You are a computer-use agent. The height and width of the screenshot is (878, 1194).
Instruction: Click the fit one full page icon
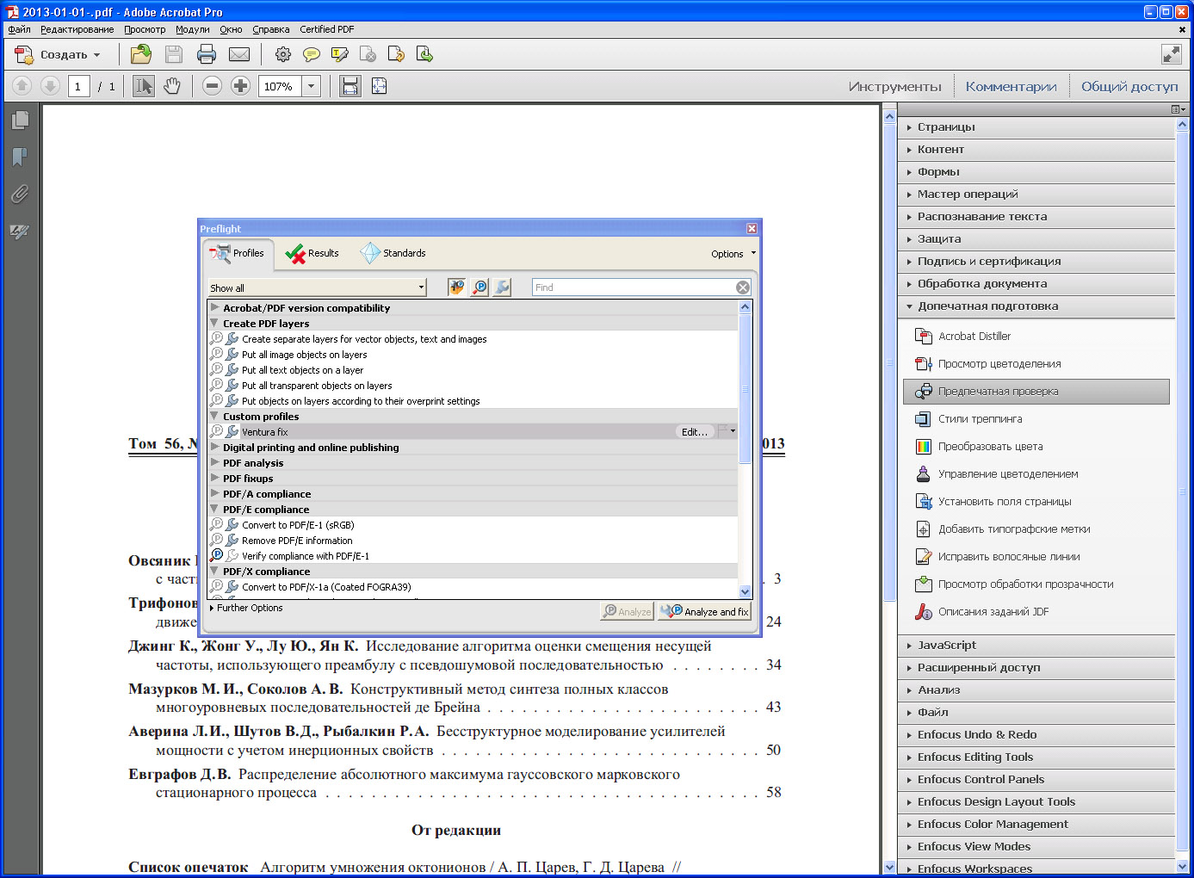click(379, 86)
